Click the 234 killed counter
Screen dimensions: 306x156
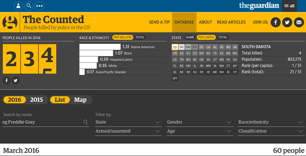(x=30, y=59)
